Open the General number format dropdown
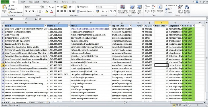The image size is (208, 107). click(x=115, y=7)
